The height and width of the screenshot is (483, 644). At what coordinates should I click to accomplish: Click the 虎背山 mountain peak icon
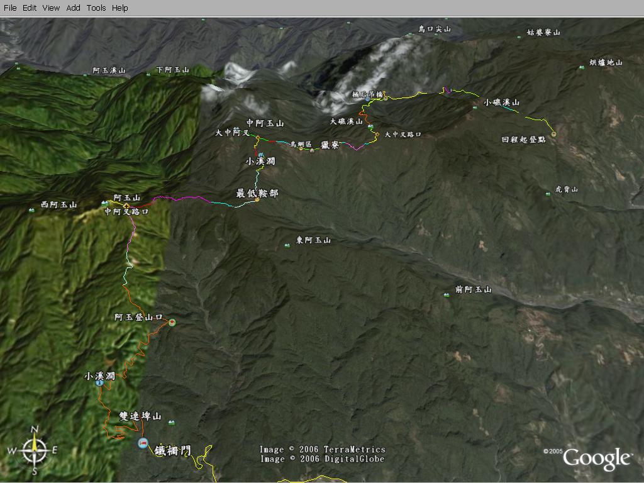(x=548, y=194)
